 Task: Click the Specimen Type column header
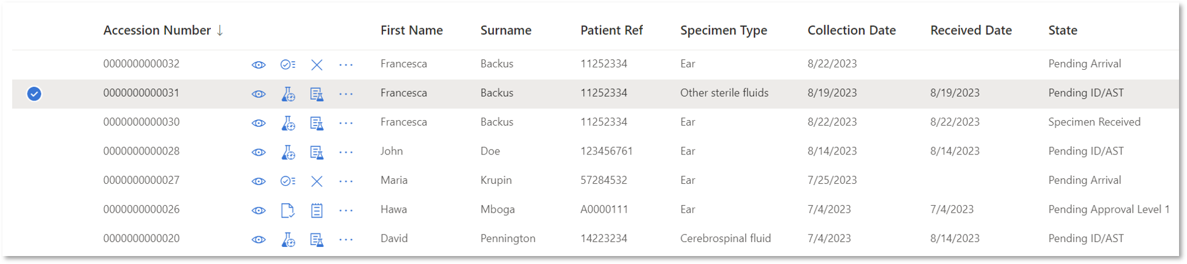723,31
